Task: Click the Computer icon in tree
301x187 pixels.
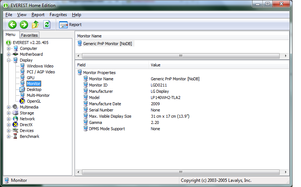Action: (x=15, y=48)
